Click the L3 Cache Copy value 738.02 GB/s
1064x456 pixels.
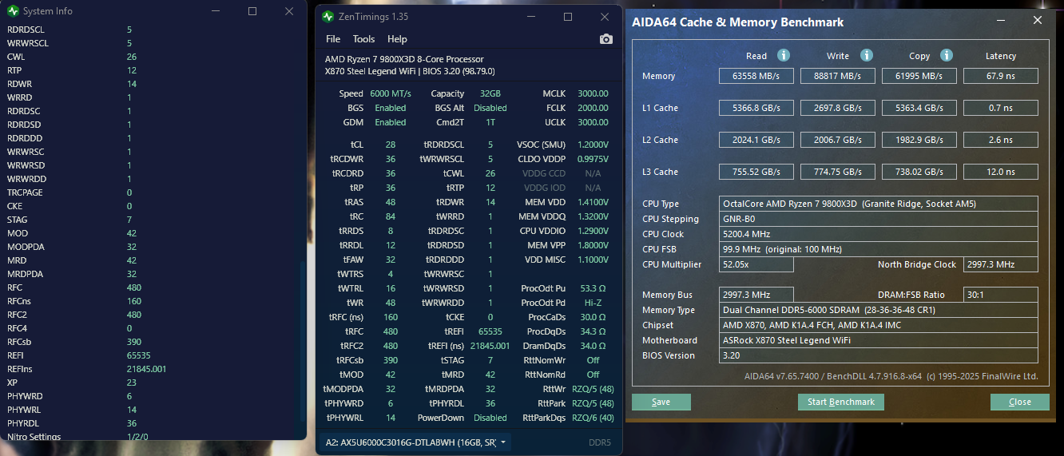(x=919, y=172)
